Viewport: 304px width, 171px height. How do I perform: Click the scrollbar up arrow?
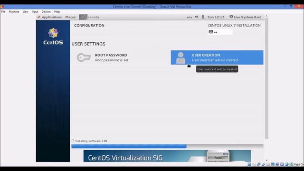(x=266, y=16)
